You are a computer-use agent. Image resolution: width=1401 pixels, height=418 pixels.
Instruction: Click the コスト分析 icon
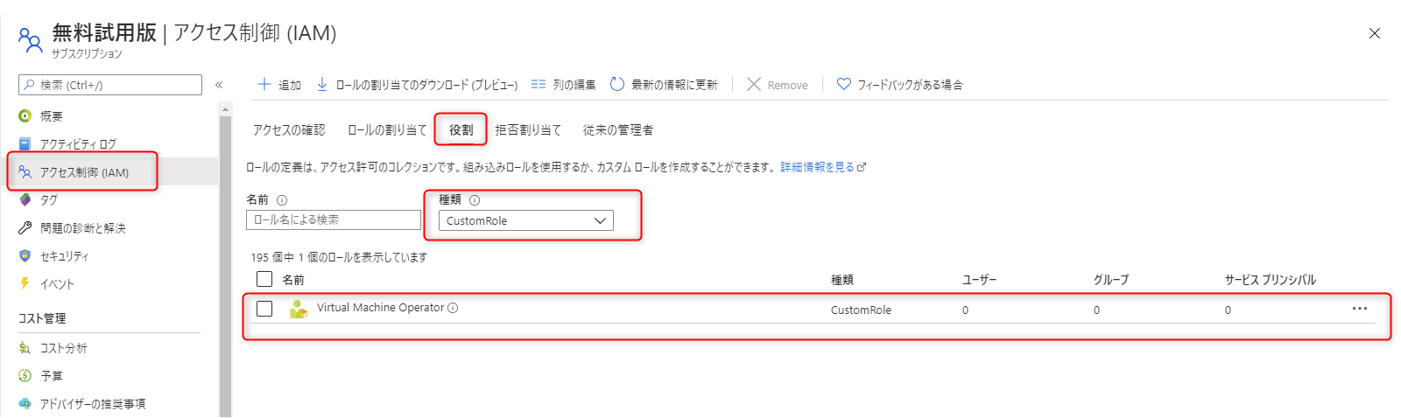point(25,348)
